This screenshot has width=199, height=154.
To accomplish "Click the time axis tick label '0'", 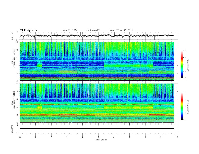I will click(x=20, y=137).
